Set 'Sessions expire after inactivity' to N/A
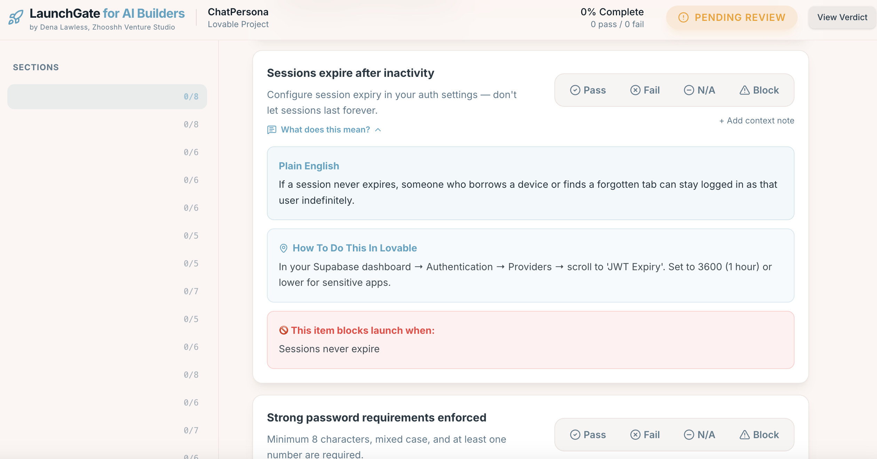The height and width of the screenshot is (459, 877). [700, 90]
